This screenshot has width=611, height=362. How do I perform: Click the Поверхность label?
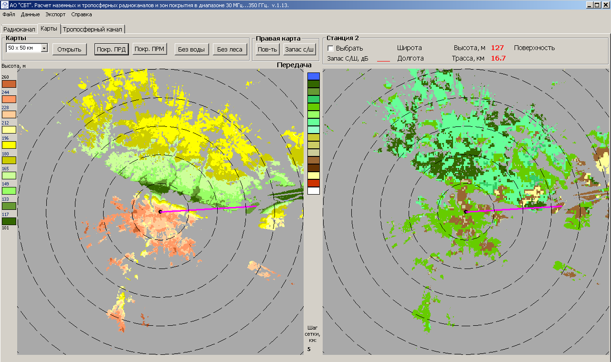(534, 48)
